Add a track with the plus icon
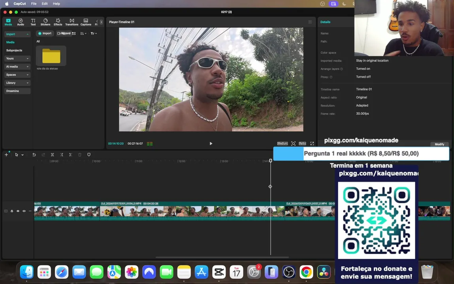 click(6, 155)
